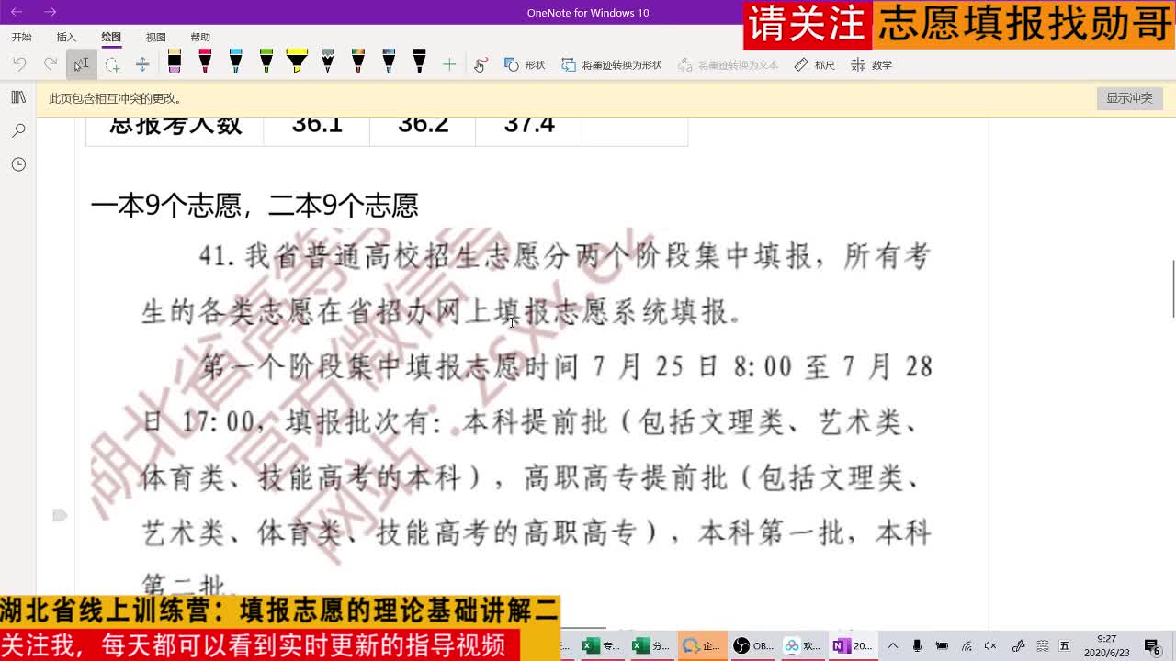Click the conflict notice 此页包含相互冲突的更改
Screen dimensions: 1176x661
115,98
